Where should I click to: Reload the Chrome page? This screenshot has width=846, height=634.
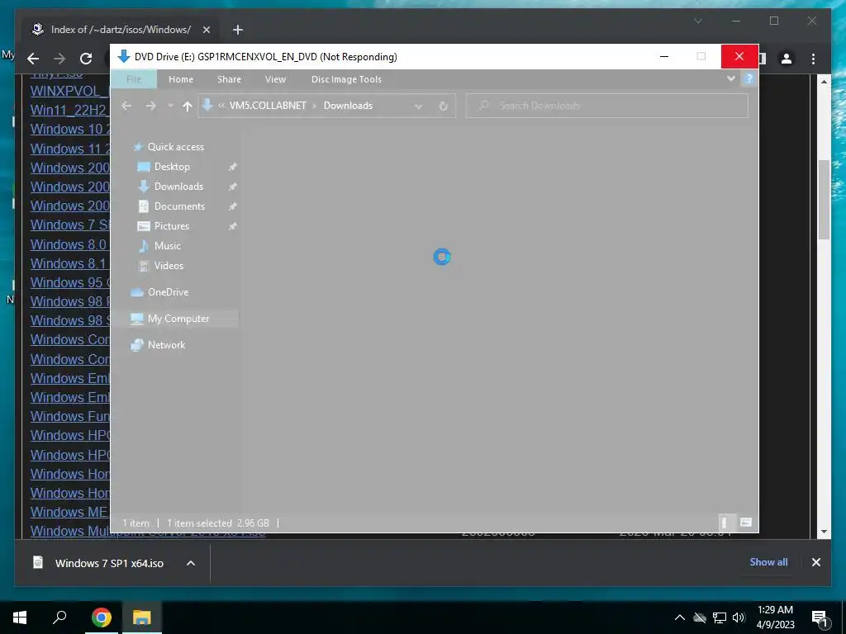point(86,59)
